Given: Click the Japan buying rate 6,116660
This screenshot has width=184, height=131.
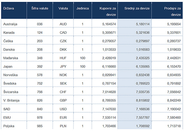Looking at the screenshot, I should click(x=109, y=66).
